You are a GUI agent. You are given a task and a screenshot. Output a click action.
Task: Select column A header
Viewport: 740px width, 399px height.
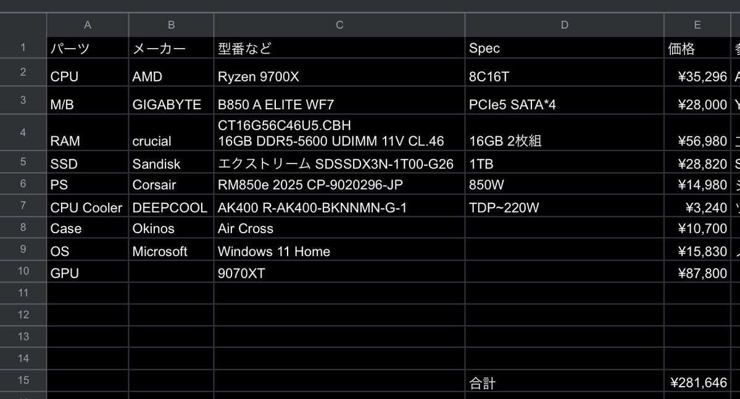(87, 25)
